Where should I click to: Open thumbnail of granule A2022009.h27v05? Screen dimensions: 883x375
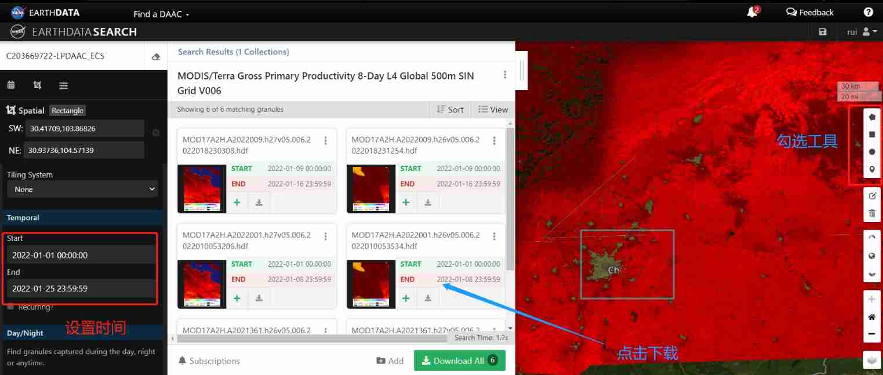(x=202, y=188)
